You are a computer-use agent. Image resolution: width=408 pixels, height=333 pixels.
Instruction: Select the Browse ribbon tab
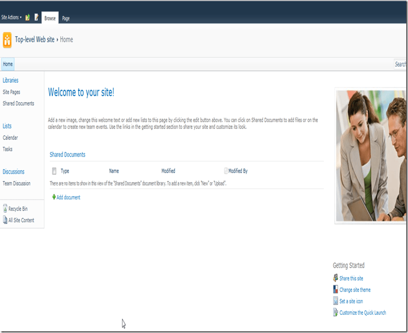[50, 18]
